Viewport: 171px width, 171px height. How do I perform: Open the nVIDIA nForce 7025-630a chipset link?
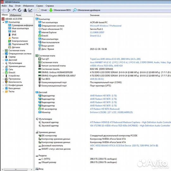point(106,66)
